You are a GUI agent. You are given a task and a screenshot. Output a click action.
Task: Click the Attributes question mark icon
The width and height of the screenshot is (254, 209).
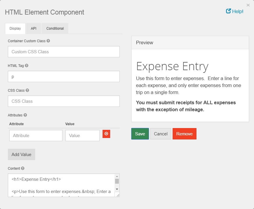pos(26,115)
